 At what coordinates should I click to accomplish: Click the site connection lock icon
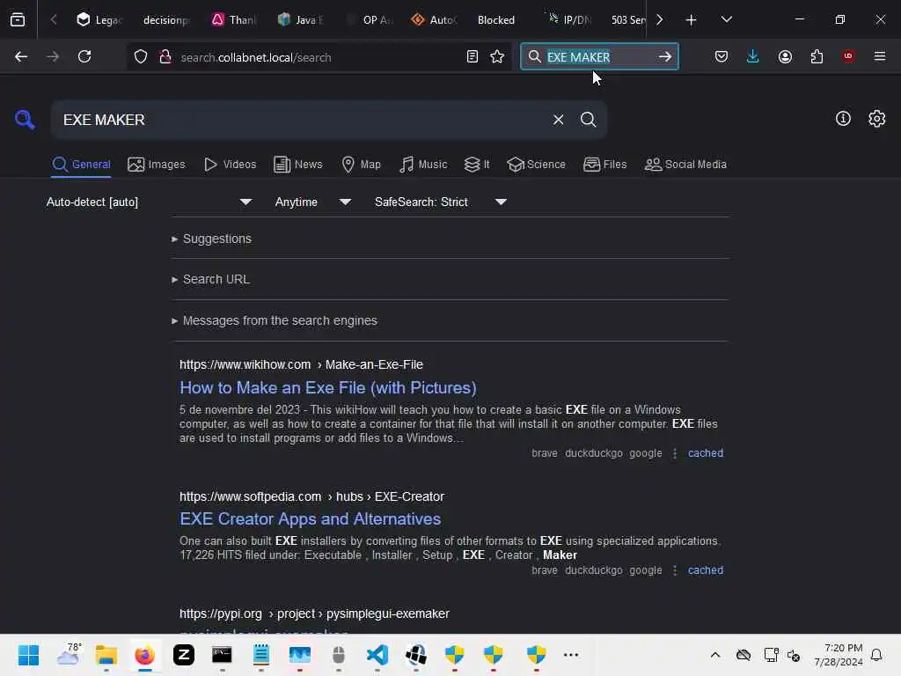point(165,57)
